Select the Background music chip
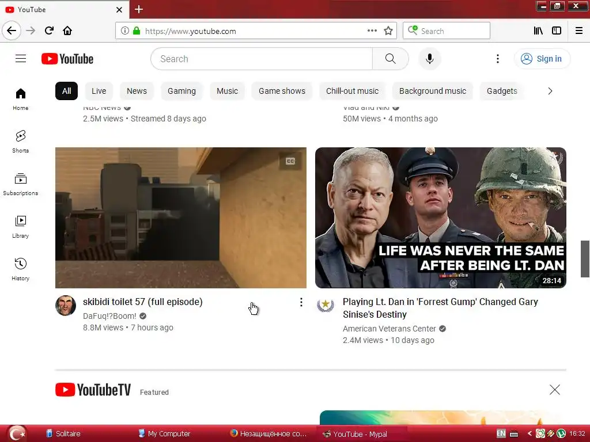 433,91
